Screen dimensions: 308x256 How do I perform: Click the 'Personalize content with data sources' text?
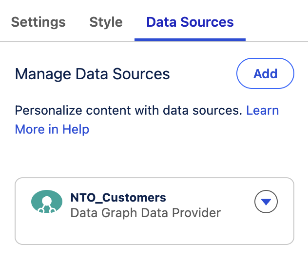[128, 111]
